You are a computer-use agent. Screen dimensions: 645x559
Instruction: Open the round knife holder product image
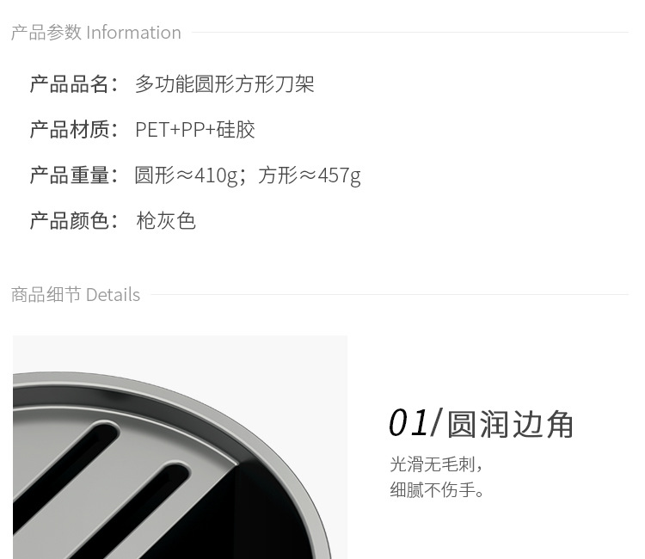click(x=181, y=447)
